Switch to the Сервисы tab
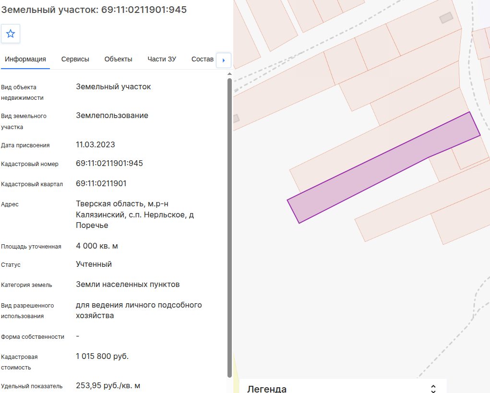Screen dimensions: 490x393 tap(75, 59)
